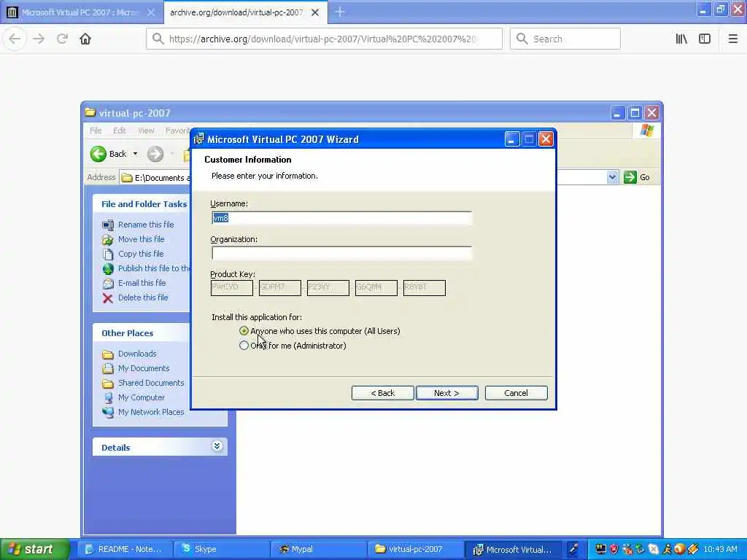Open Shared Documents in Other Places
747x560 pixels.
pyautogui.click(x=151, y=383)
